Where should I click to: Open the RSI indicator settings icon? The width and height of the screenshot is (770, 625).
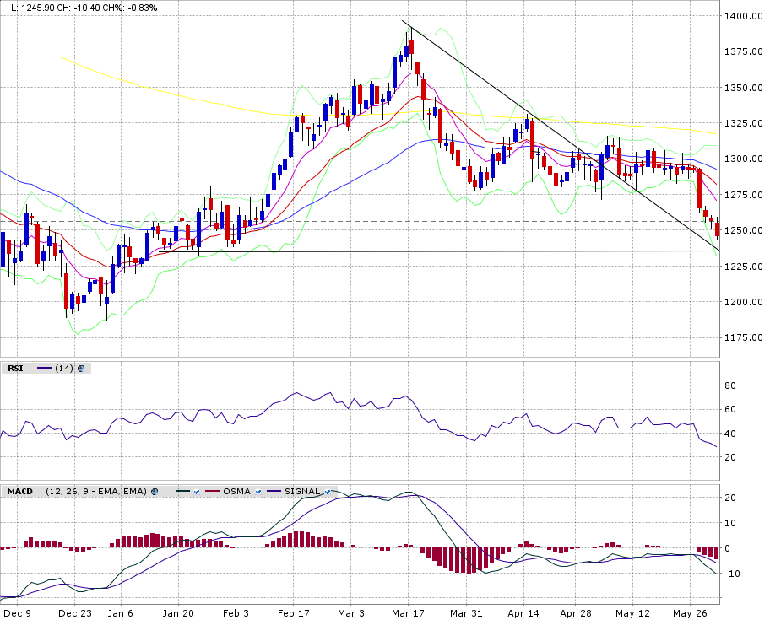tap(82, 369)
